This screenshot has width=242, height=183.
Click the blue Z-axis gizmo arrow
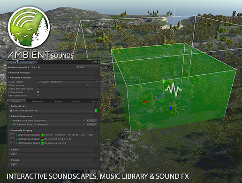pyautogui.click(x=170, y=109)
